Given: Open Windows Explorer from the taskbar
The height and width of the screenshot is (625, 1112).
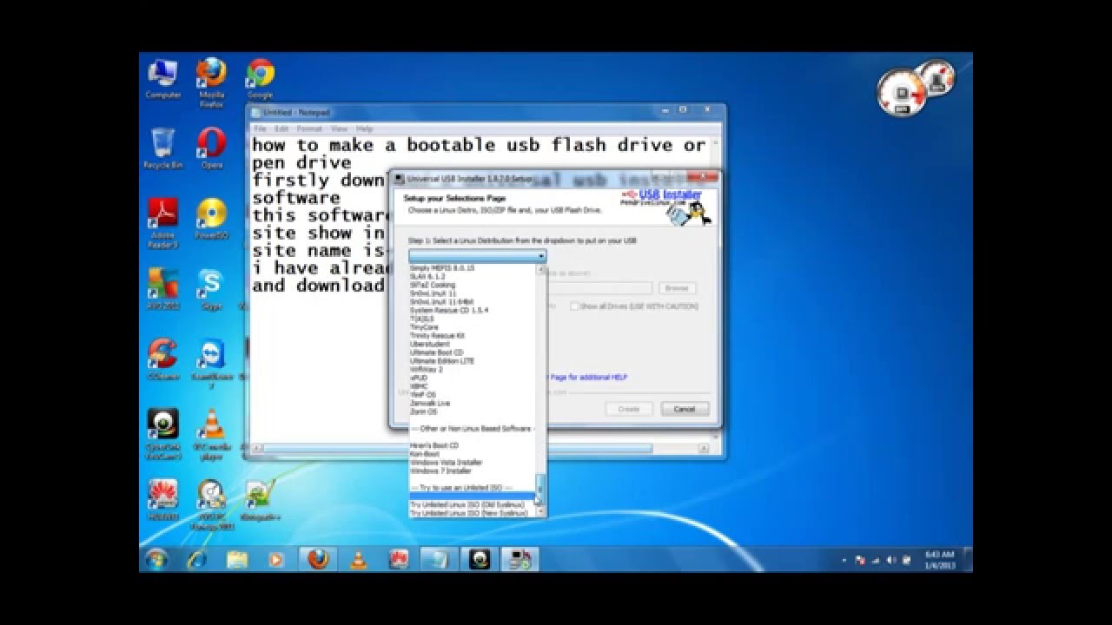Looking at the screenshot, I should (x=237, y=559).
